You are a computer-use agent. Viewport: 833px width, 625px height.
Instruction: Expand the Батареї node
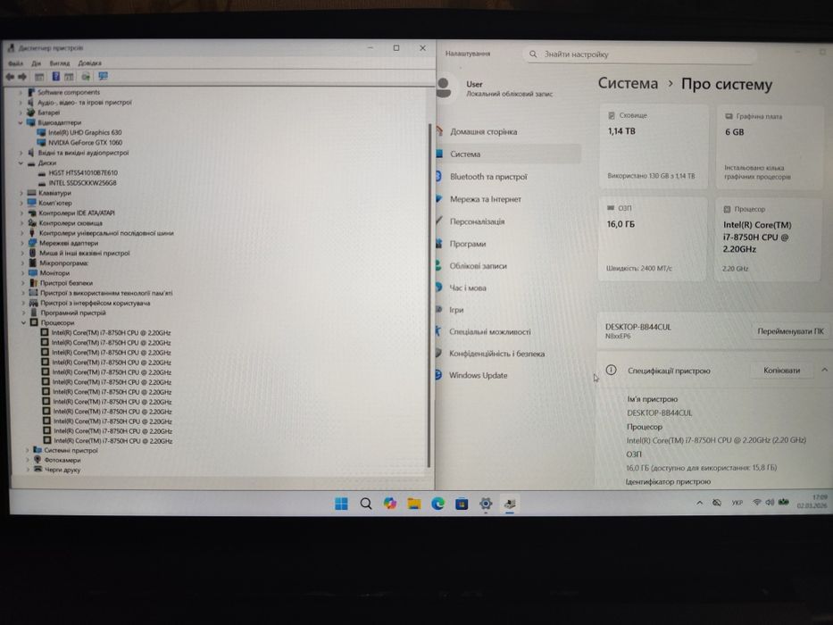21,112
